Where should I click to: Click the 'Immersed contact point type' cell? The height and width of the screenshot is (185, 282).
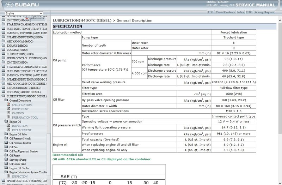233,117
